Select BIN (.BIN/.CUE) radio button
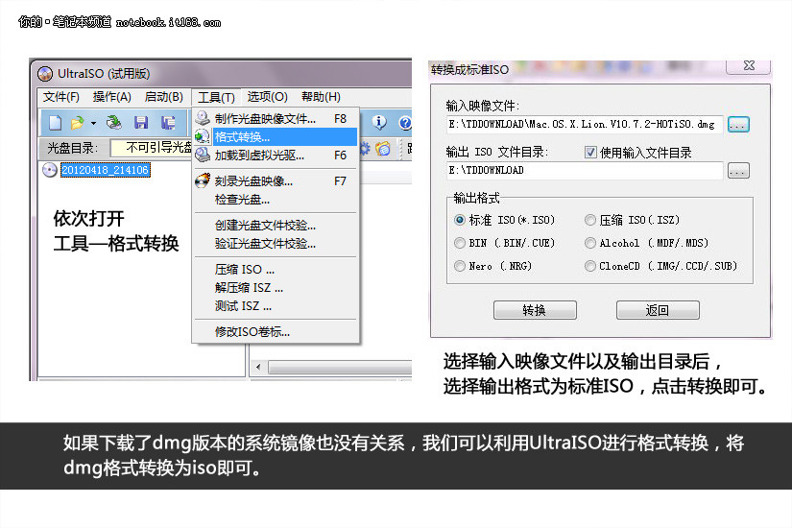The height and width of the screenshot is (528, 792). point(460,243)
